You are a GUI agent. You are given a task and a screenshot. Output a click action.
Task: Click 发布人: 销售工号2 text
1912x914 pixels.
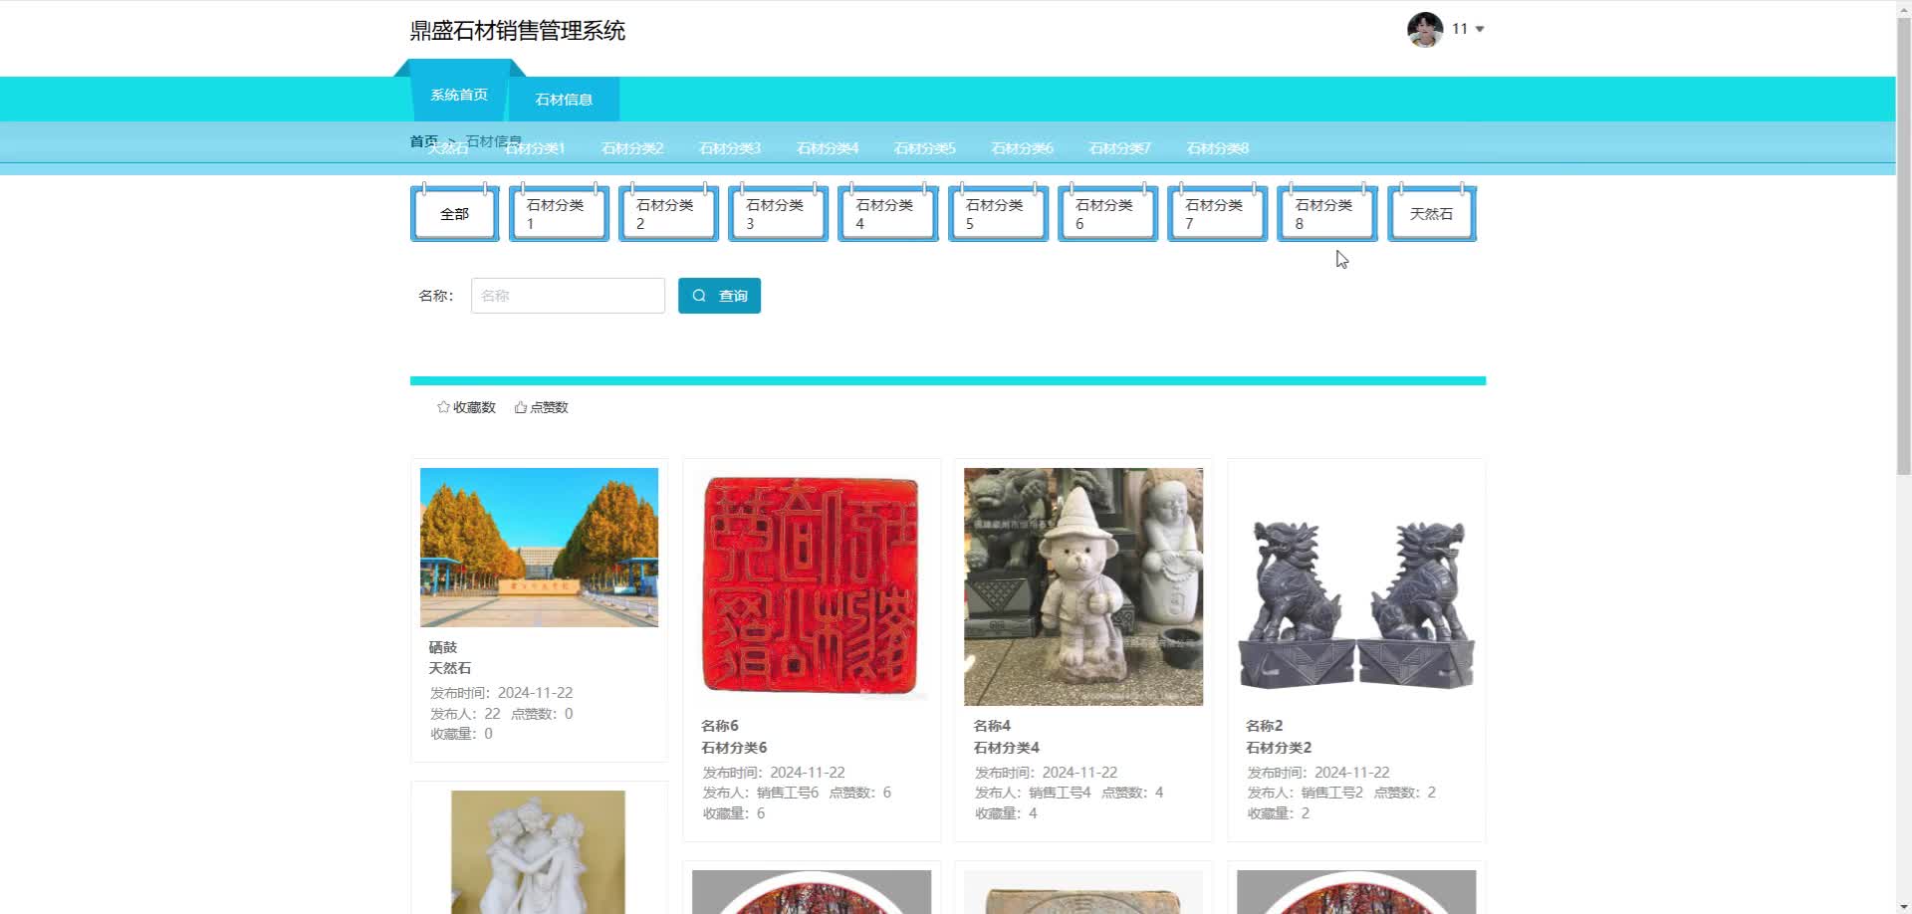pyautogui.click(x=1306, y=793)
